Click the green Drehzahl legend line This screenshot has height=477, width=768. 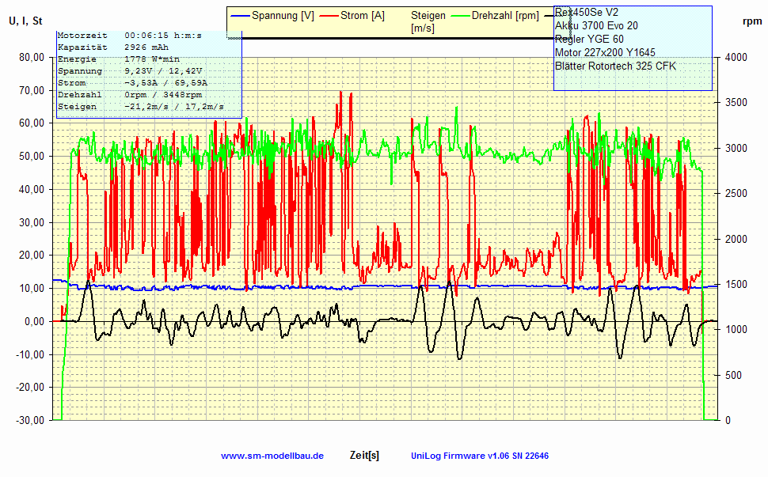tap(460, 16)
